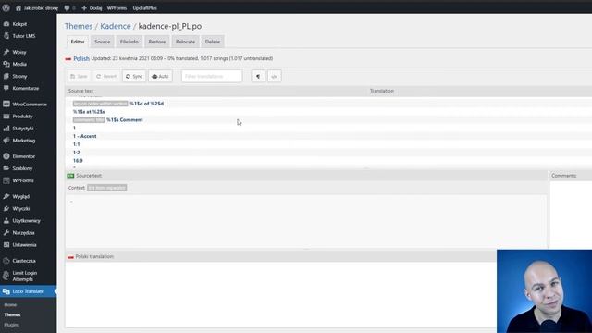Toggle invisible characters paragraph button
Viewport: 592px width, 333px height.
[x=258, y=76]
